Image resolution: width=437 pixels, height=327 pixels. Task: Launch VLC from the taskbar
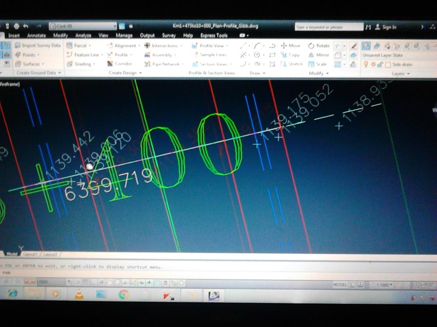[79, 294]
